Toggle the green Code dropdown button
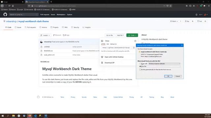This screenshot has width=211, height=118. point(132,35)
